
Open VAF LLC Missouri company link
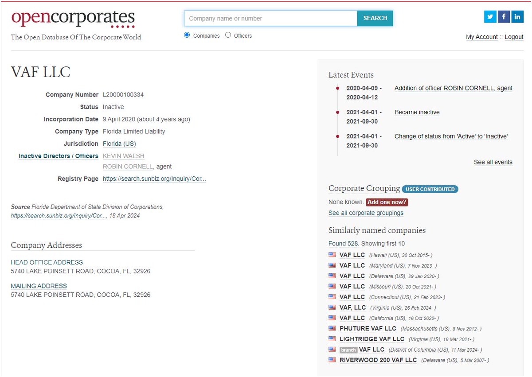[352, 287]
